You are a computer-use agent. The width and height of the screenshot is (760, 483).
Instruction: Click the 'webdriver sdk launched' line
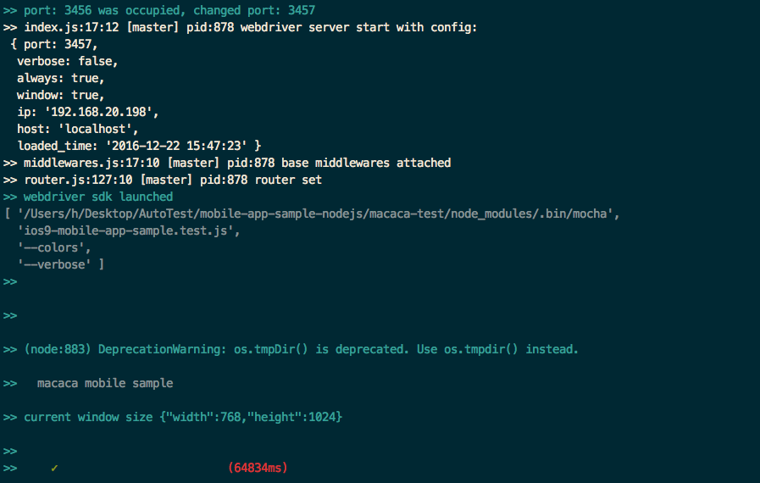98,197
